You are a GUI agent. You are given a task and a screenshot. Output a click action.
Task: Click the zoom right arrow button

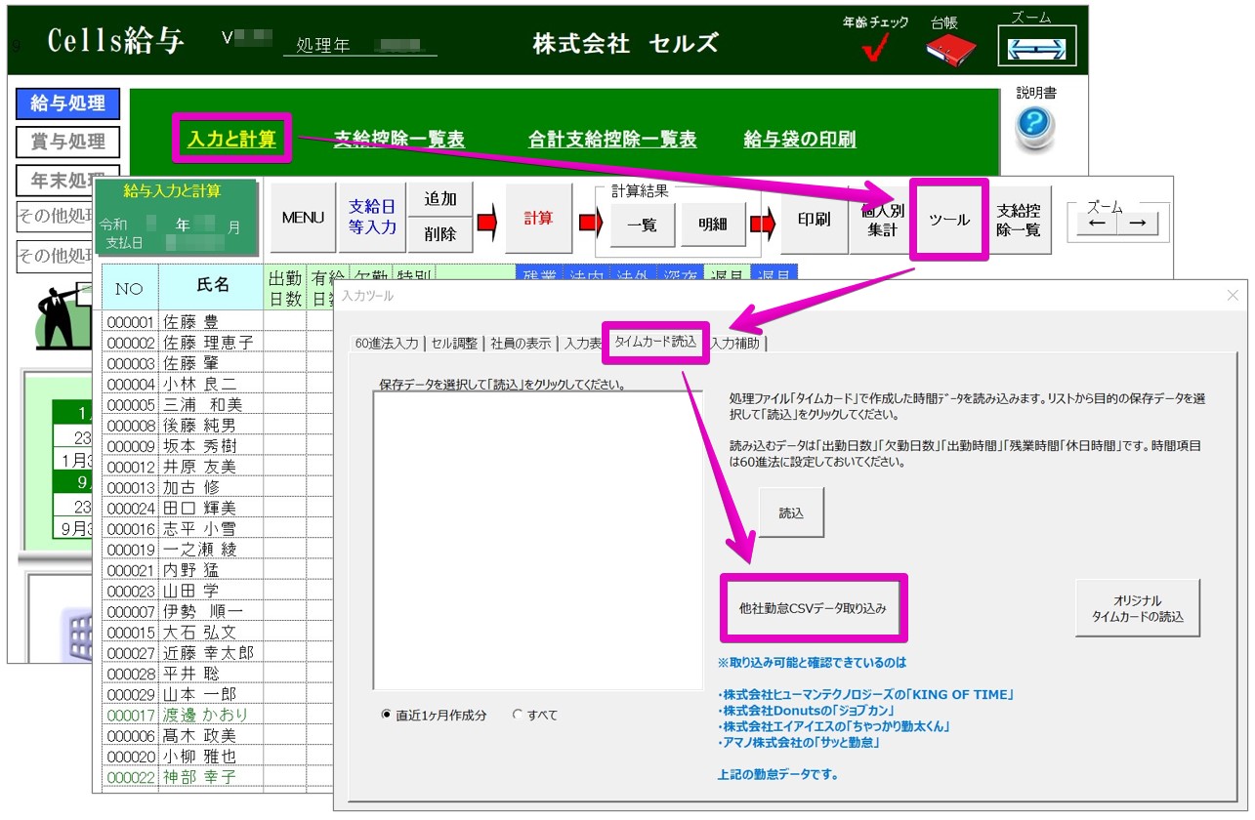coord(1137,223)
